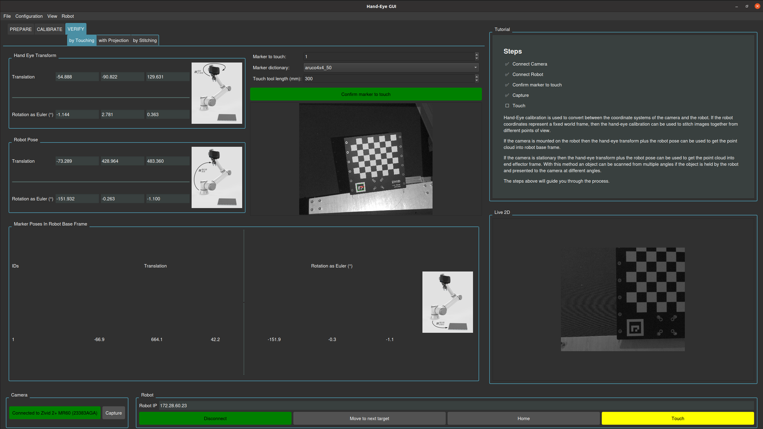Select the with Projection sub-tab
This screenshot has width=763, height=429.
[113, 41]
